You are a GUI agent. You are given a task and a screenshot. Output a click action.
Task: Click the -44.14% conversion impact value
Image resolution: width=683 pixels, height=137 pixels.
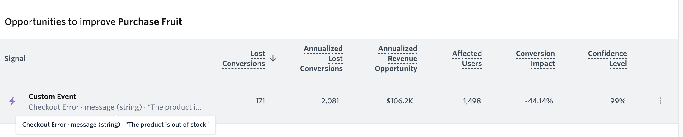tap(539, 101)
